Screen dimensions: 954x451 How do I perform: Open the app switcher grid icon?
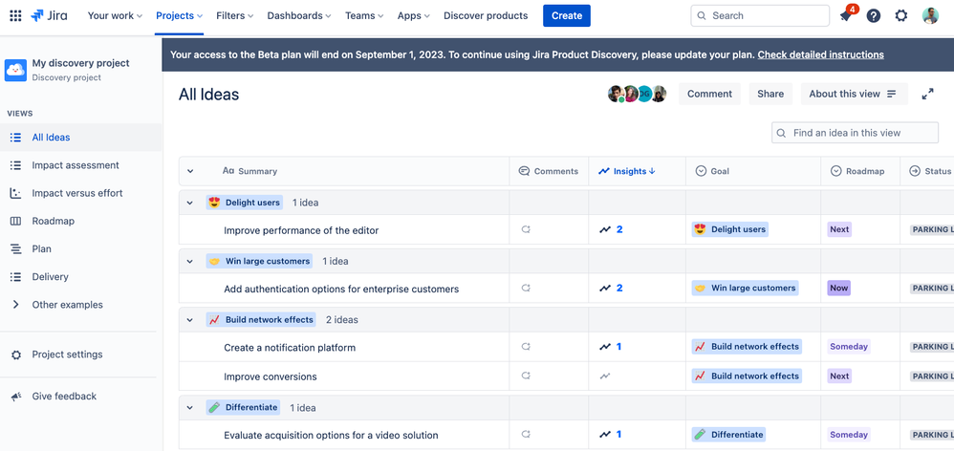[13, 16]
